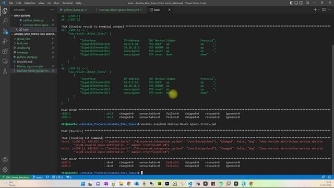The height and width of the screenshot is (188, 334).
Task: Open File Explorer from the taskbar
Action: 121,184
